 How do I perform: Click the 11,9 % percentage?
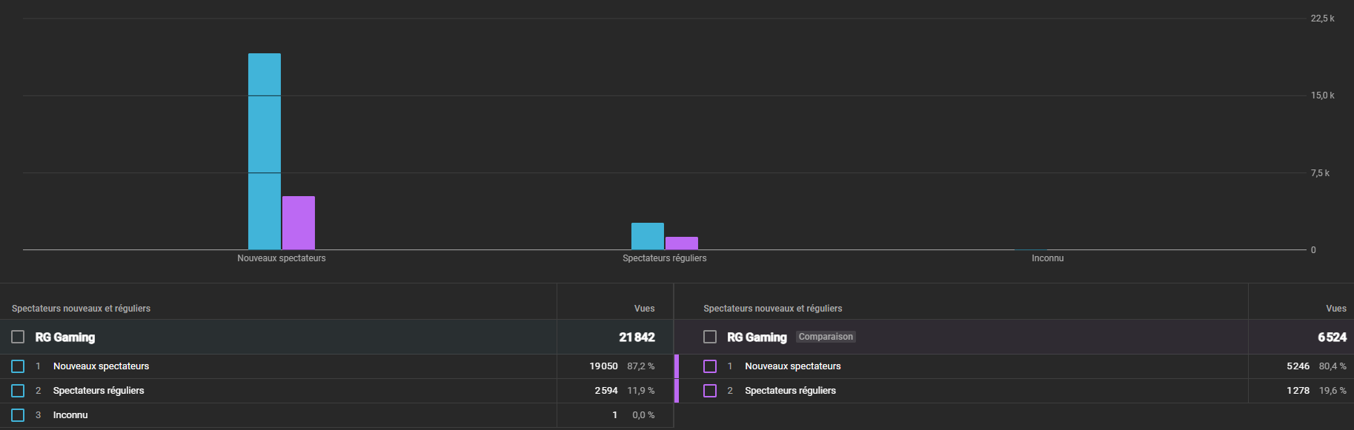pos(641,391)
